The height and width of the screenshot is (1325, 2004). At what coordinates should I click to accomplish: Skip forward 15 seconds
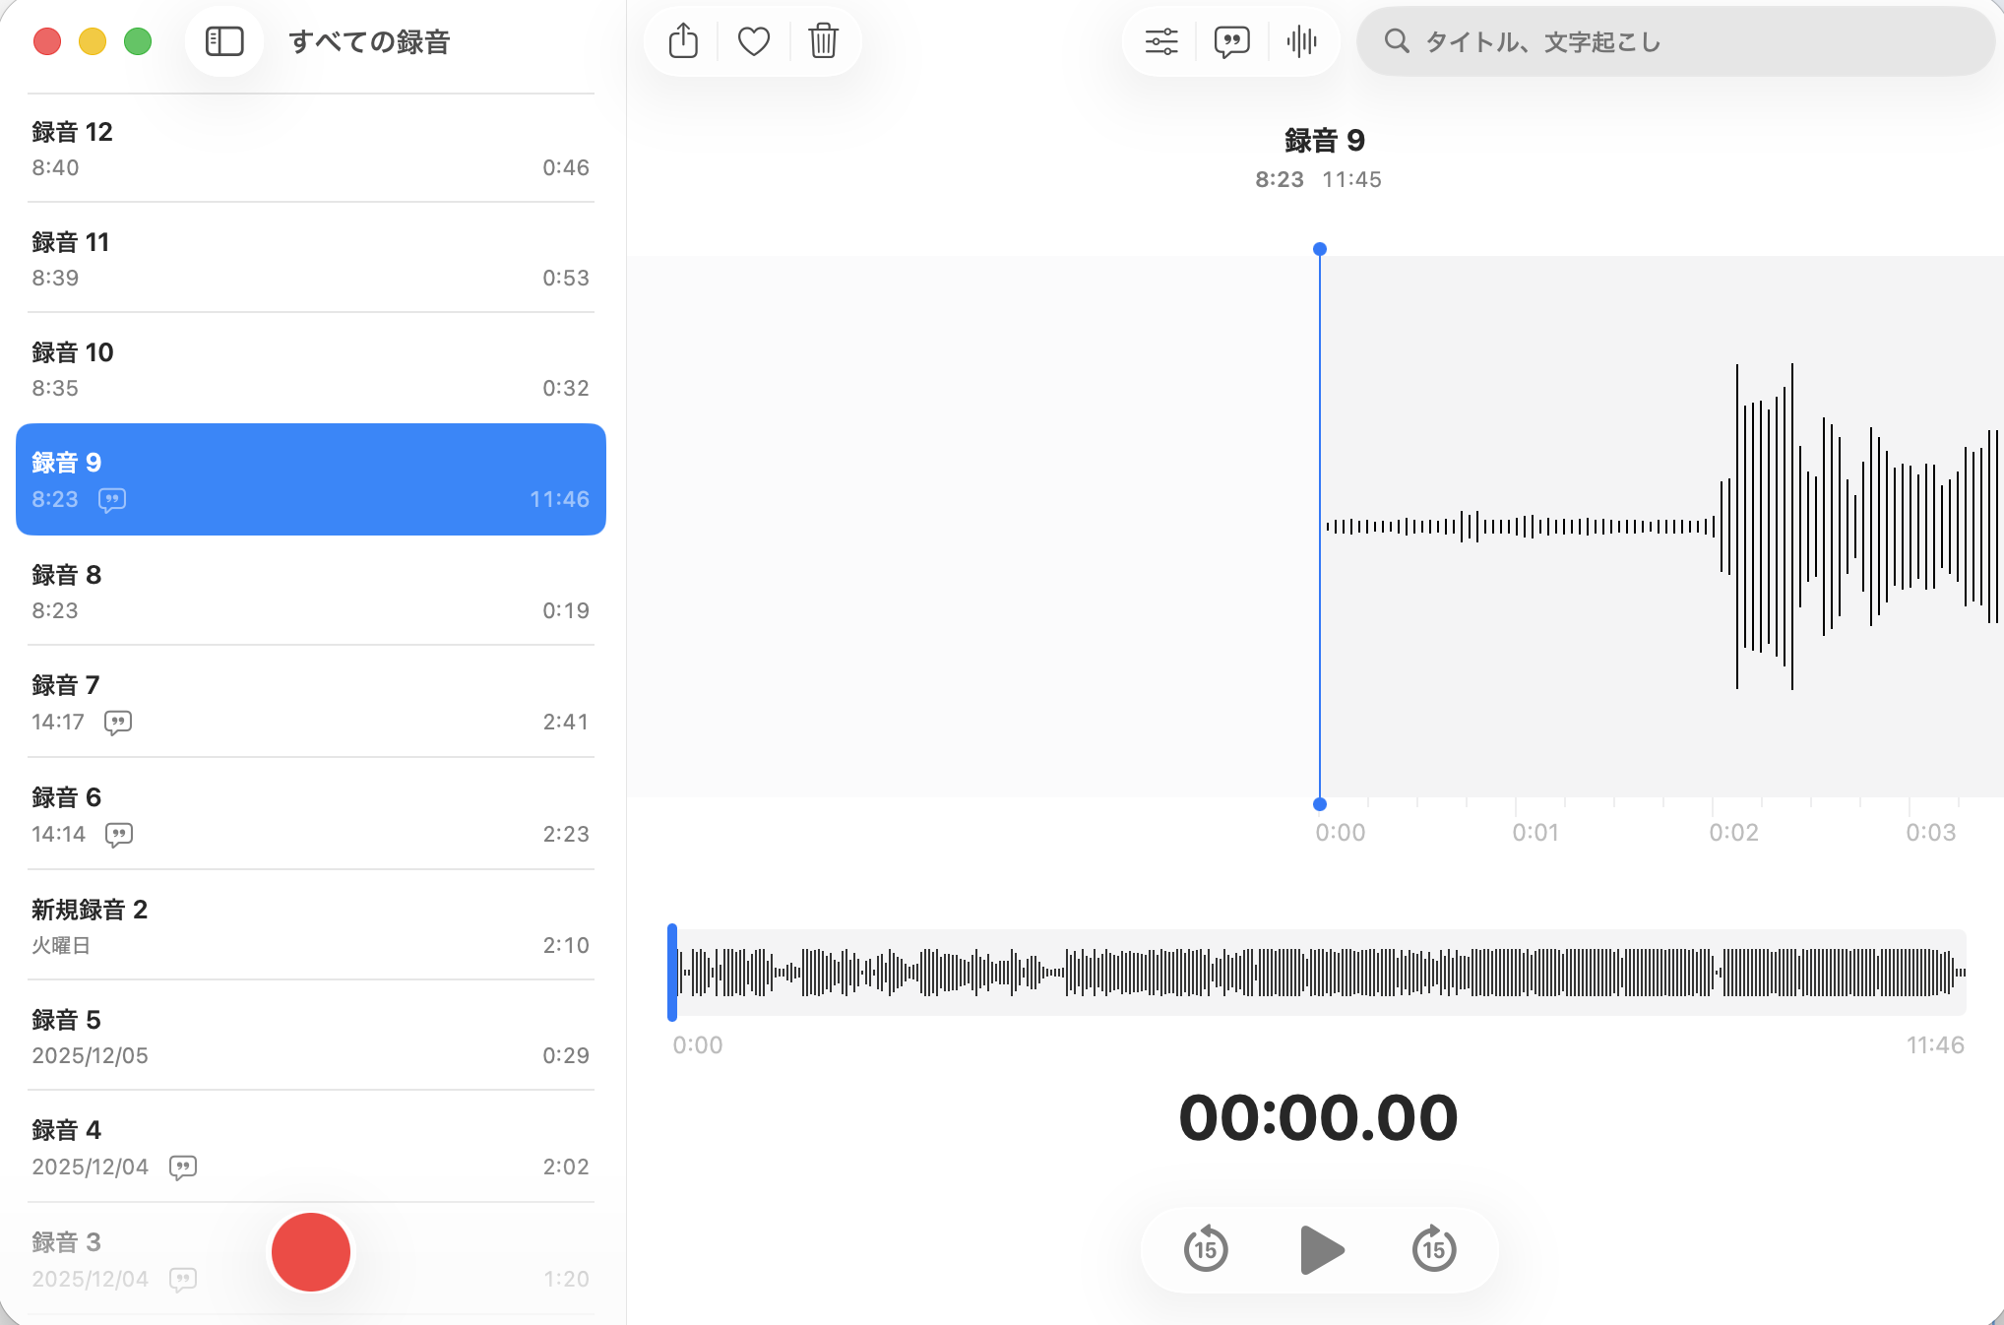click(1434, 1250)
